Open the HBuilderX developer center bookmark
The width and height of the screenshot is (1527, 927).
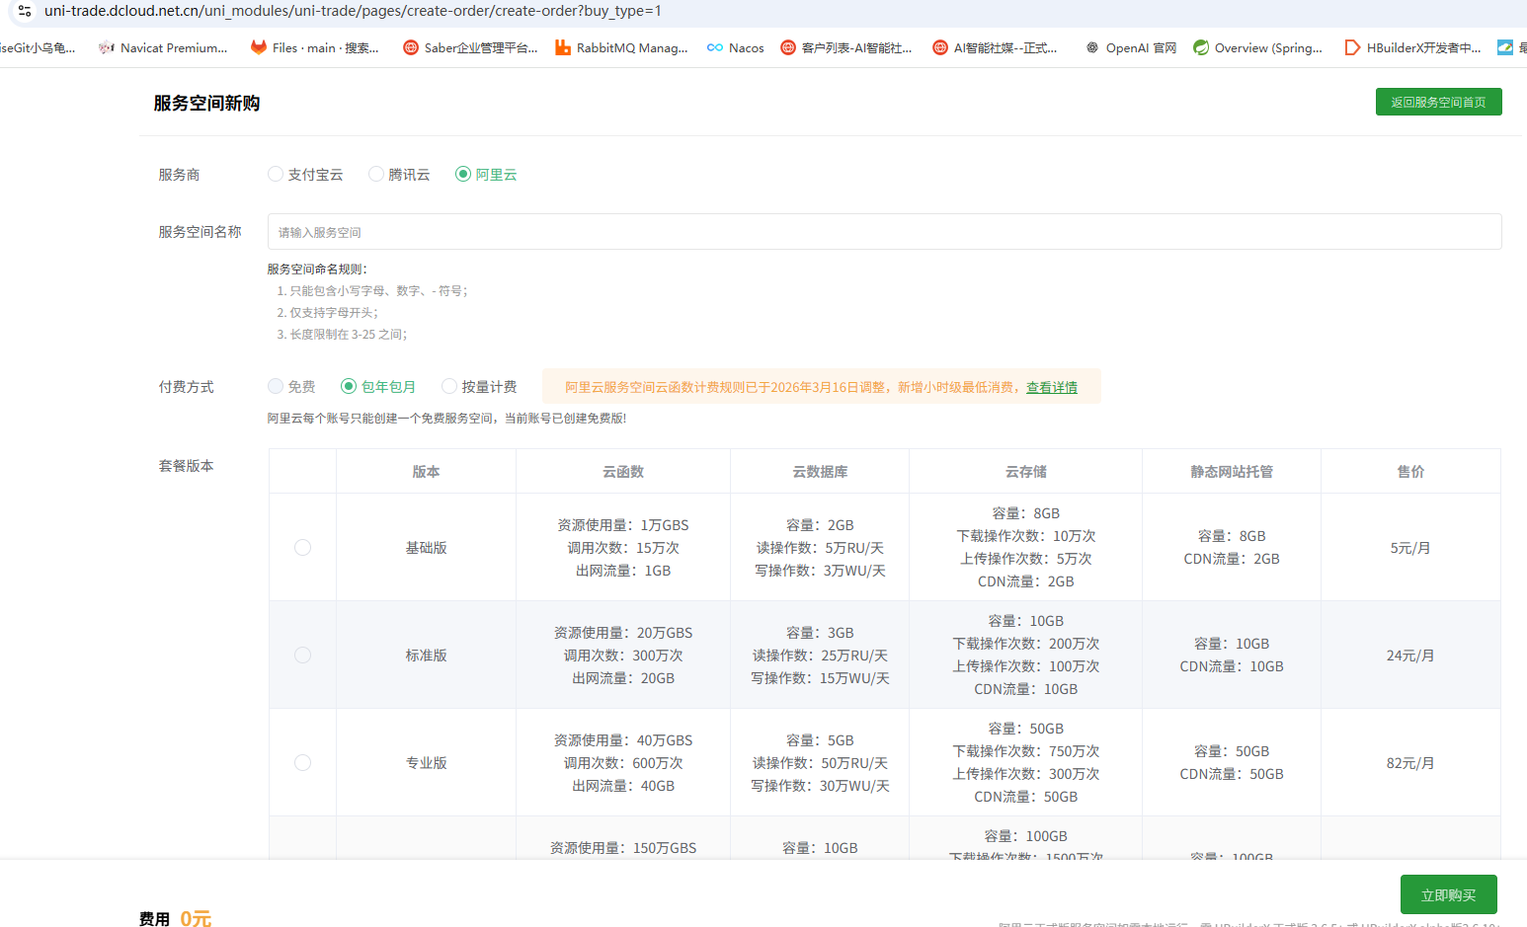pos(1412,47)
